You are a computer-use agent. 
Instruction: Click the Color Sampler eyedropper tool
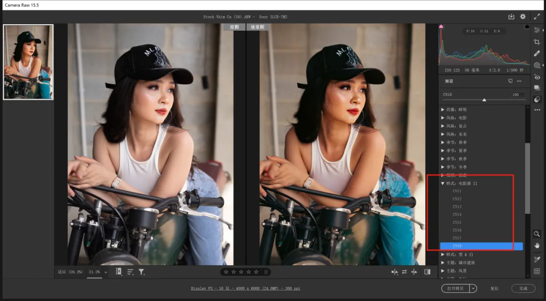coord(536,259)
